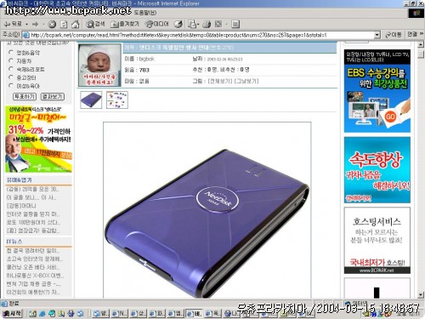Open the 초고속 인터넷의 news link
Screen dimensions: 425x319
35,259
